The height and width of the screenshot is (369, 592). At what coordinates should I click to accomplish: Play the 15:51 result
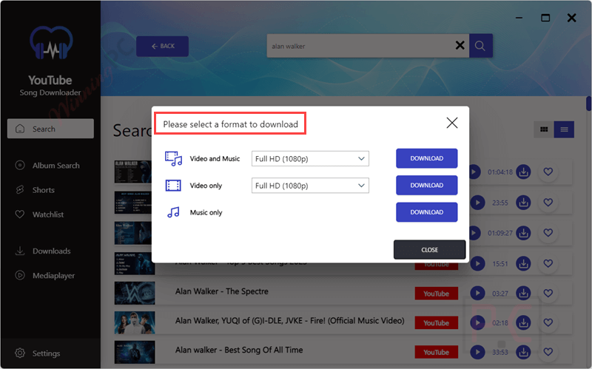pos(477,263)
